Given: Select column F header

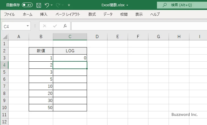Looking at the screenshot, I should point(138,37).
